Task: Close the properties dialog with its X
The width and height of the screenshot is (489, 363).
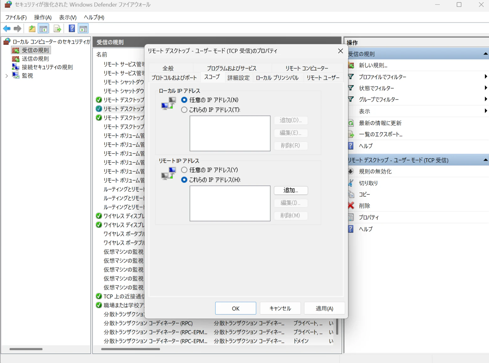Action: coord(340,51)
